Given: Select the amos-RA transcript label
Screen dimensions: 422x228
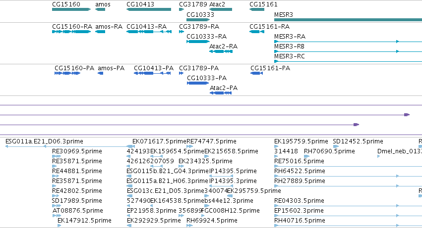Looking at the screenshot, I should click(109, 27).
